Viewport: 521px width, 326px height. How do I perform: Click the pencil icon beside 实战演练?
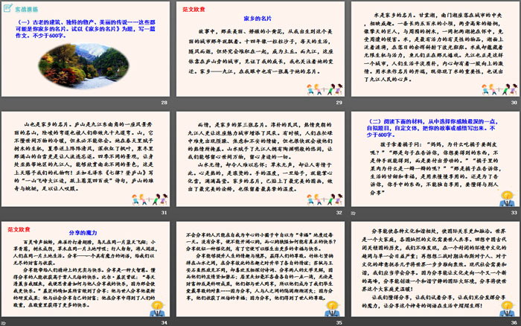tap(8, 8)
